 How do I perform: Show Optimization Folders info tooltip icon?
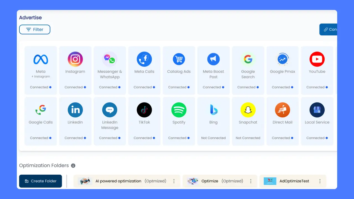pos(73,166)
